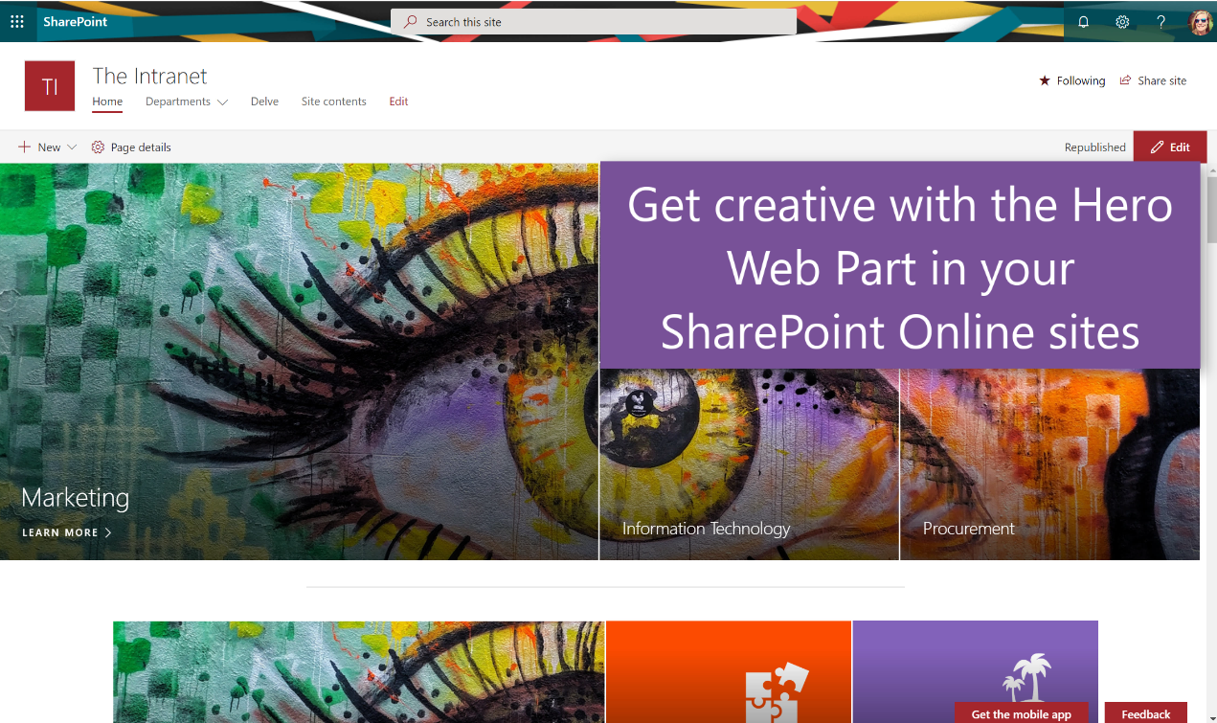Click the orange puzzle piece tile
The height and width of the screenshot is (723, 1217).
729,671
